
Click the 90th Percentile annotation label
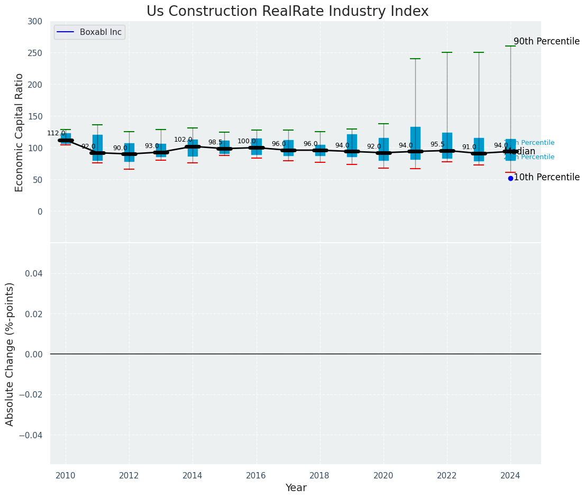click(x=546, y=41)
